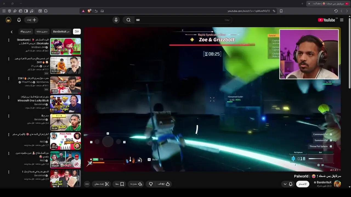Image resolution: width=351 pixels, height=197 pixels.
Task: Select the 'محتوى يهمّك' filter chip
Action: click(26, 31)
